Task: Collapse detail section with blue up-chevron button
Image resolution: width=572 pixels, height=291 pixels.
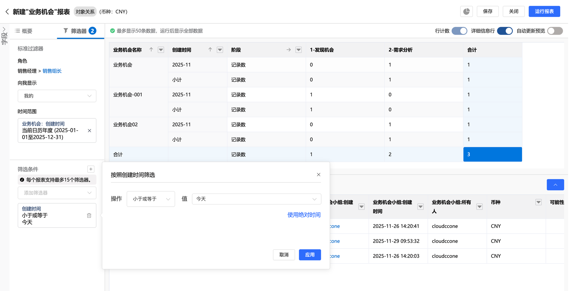Action: pos(555,185)
